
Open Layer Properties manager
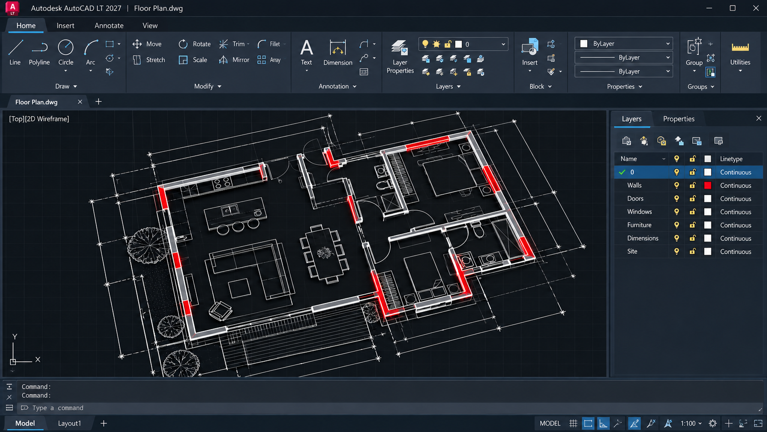(x=400, y=56)
